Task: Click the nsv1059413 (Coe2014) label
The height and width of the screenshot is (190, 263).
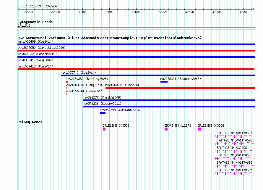Action: (x=35, y=66)
